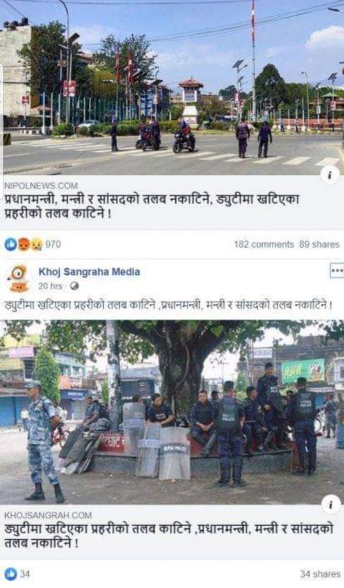This screenshot has height=588, width=344.
Task: Click the angry reaction icon
Action: pyautogui.click(x=24, y=245)
